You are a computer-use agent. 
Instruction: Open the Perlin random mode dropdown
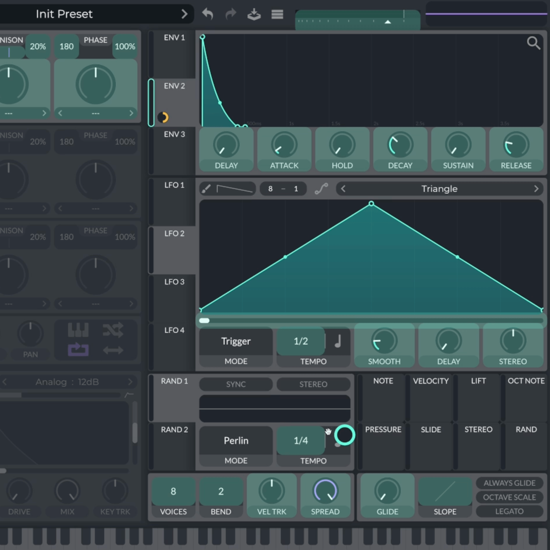[x=236, y=441]
